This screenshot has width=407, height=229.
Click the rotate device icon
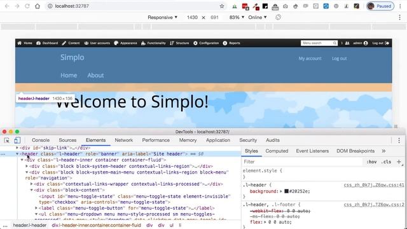coord(278,17)
